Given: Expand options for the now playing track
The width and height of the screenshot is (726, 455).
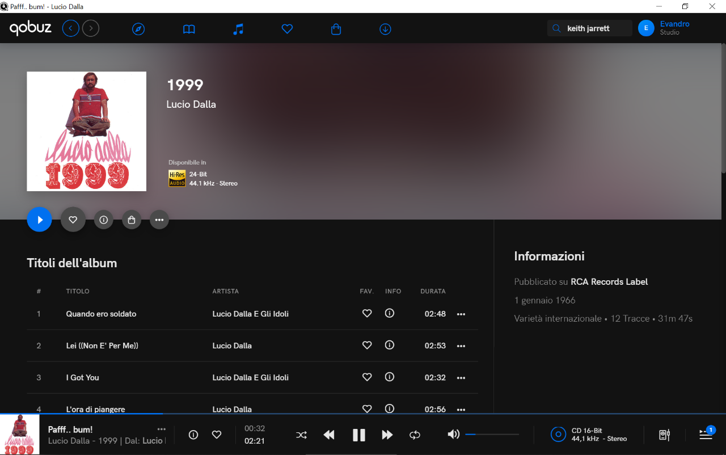Looking at the screenshot, I should click(162, 429).
